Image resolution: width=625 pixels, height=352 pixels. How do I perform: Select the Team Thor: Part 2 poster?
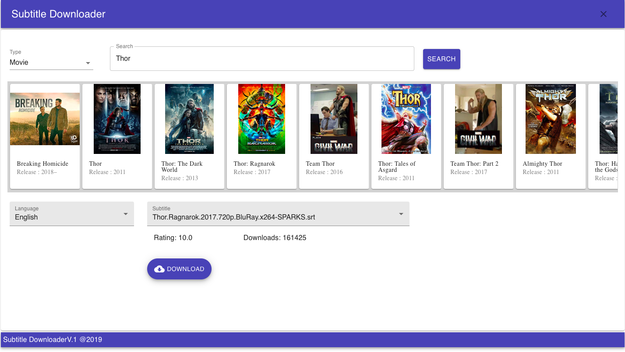(x=478, y=118)
